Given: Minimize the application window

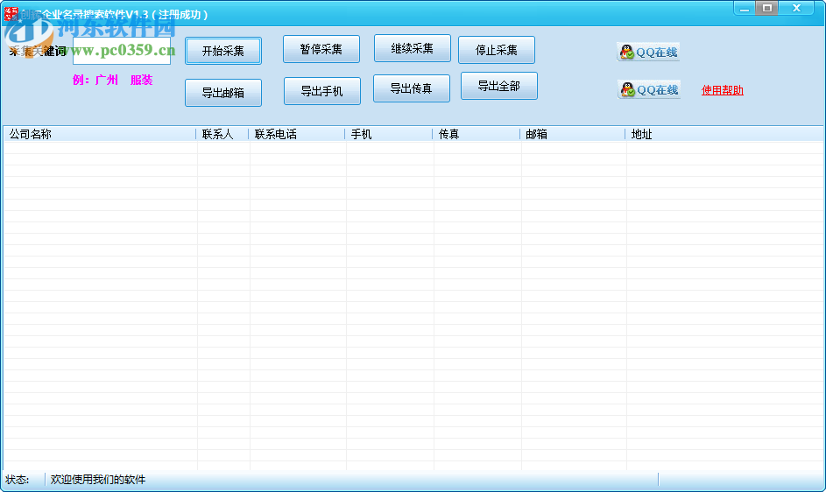Looking at the screenshot, I should click(x=744, y=9).
